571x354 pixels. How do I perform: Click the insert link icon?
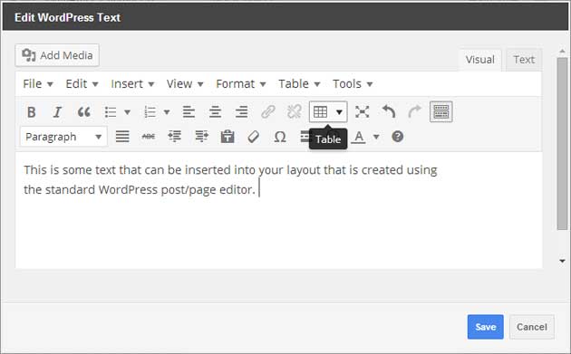[x=268, y=111]
